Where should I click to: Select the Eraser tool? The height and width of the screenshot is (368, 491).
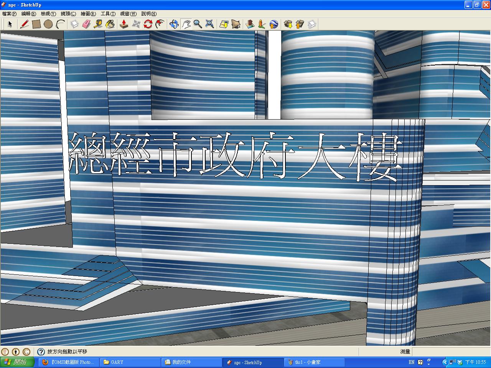(x=86, y=25)
